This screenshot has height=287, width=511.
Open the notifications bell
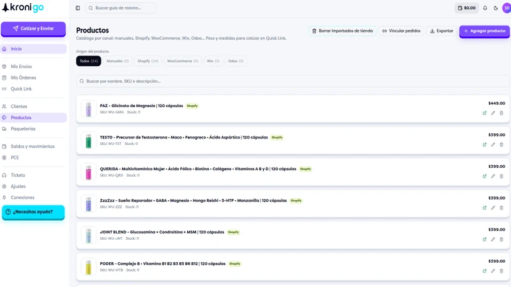coord(485,8)
